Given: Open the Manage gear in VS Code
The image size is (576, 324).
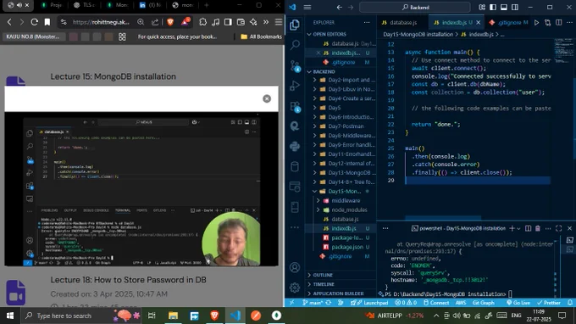Looking at the screenshot, I should point(295,288).
